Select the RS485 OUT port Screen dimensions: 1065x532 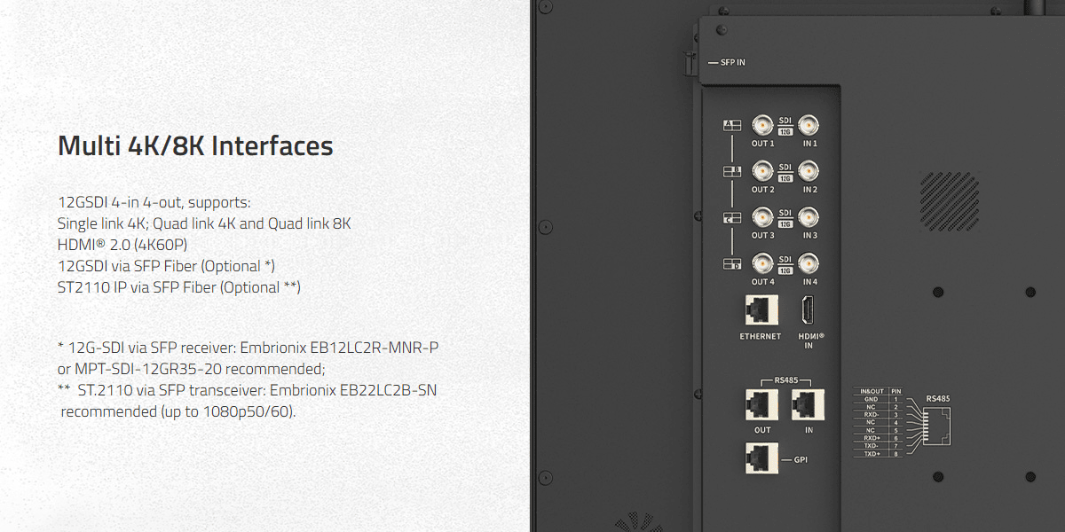(761, 404)
